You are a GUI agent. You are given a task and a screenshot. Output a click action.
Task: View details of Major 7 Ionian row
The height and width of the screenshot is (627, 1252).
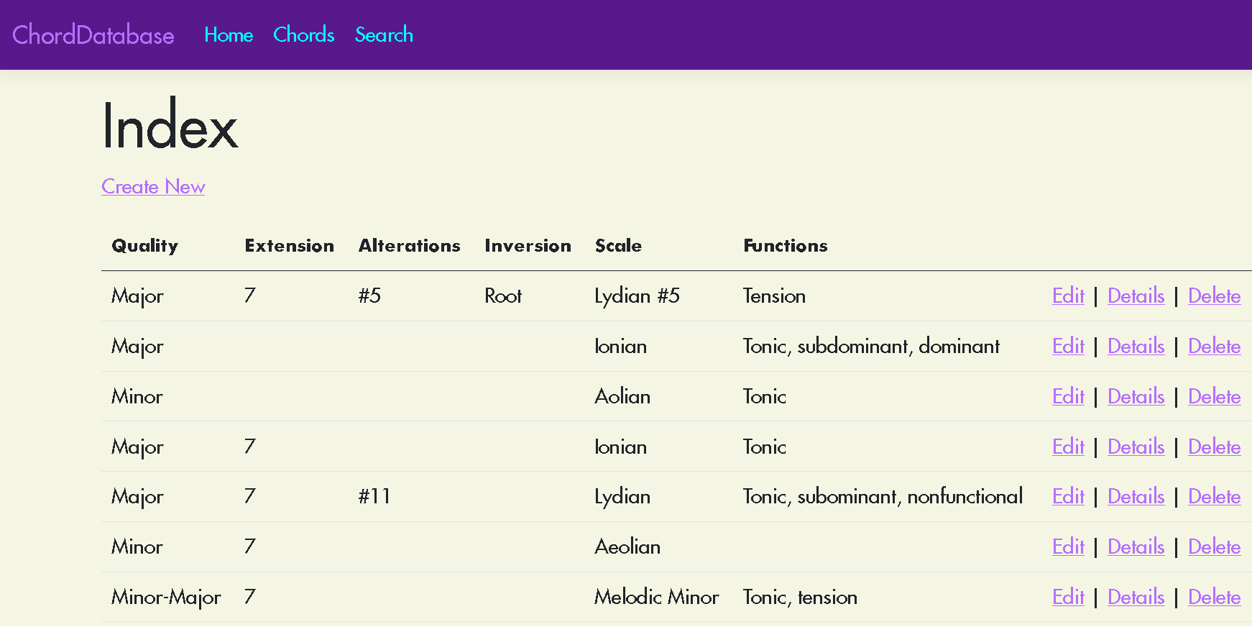pyautogui.click(x=1136, y=447)
